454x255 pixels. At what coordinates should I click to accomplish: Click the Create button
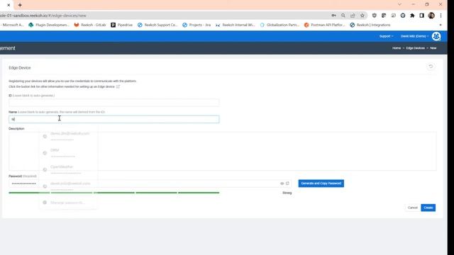pyautogui.click(x=428, y=208)
